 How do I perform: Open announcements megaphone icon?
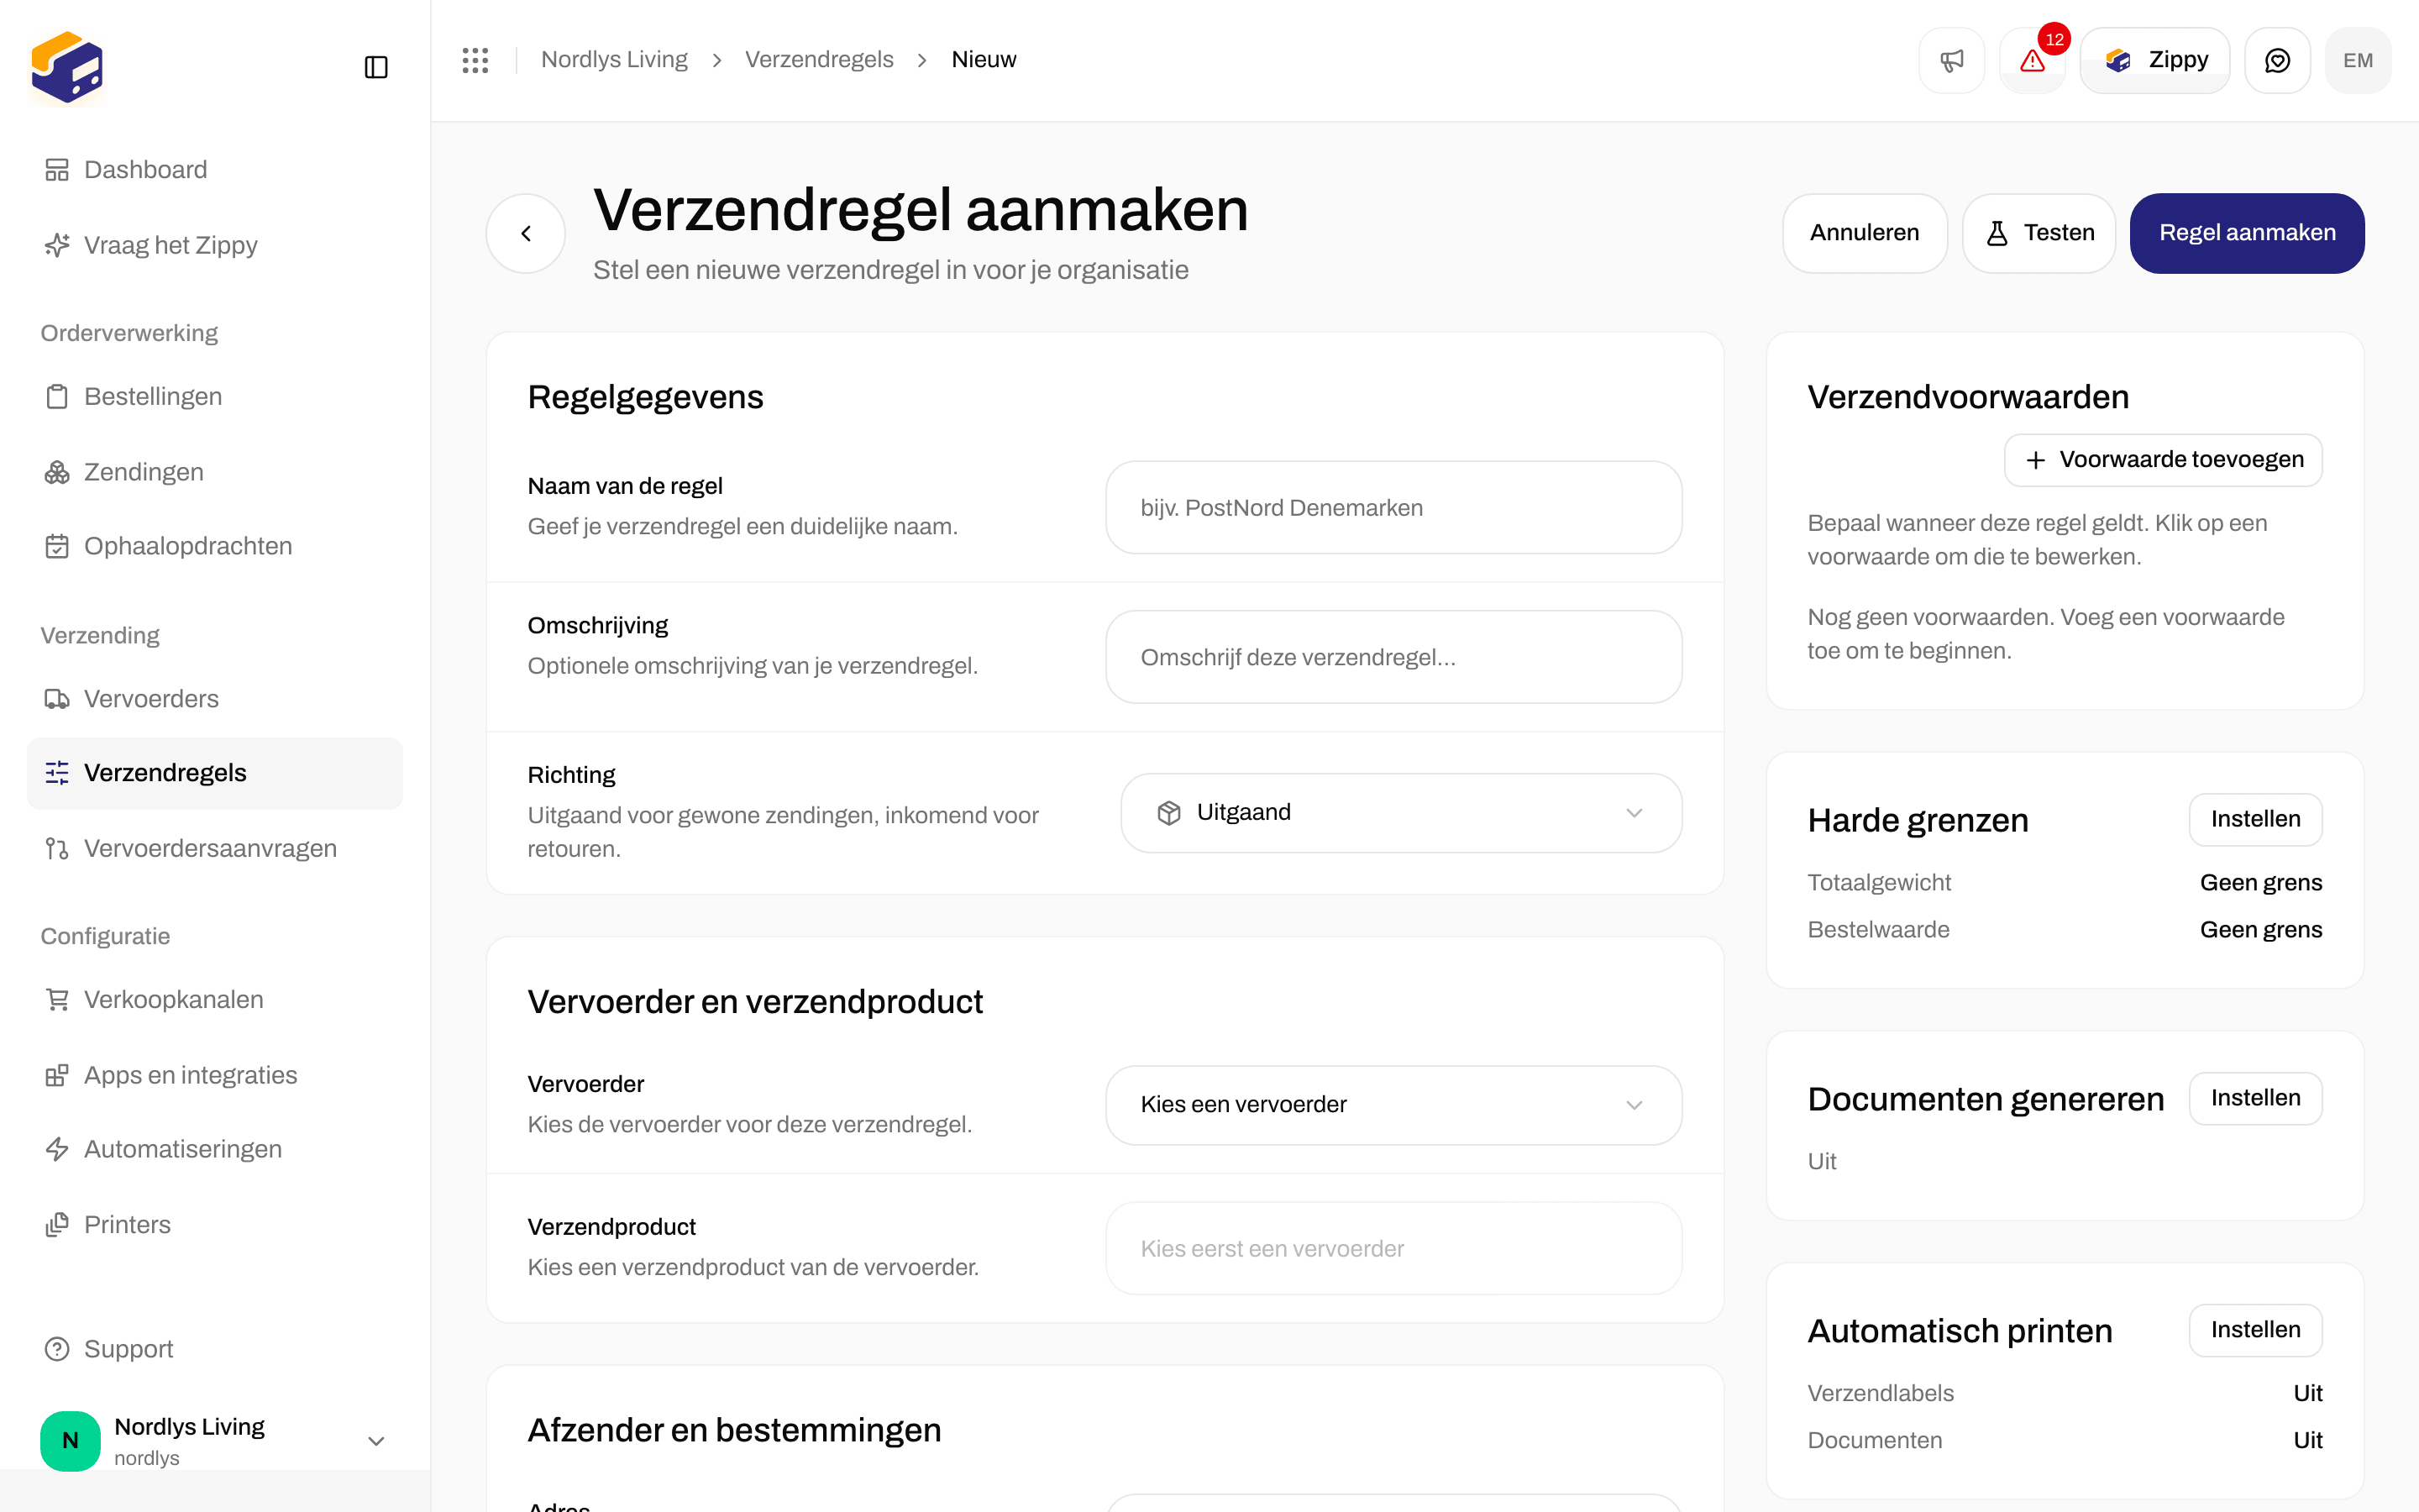point(1951,60)
